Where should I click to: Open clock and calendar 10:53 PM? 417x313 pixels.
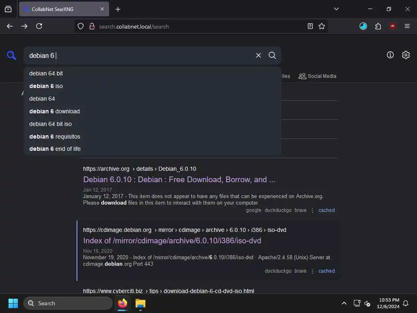(388, 303)
